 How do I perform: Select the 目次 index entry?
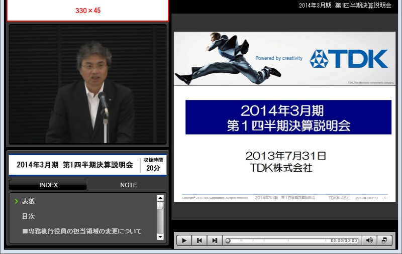(x=28, y=216)
